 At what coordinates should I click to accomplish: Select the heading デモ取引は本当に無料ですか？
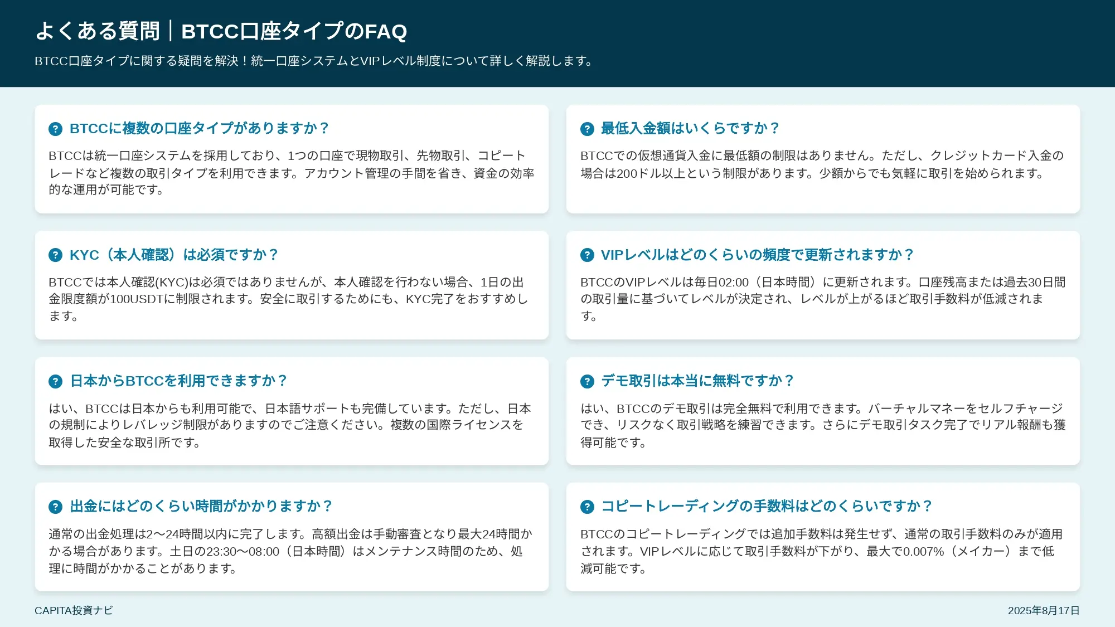(697, 381)
